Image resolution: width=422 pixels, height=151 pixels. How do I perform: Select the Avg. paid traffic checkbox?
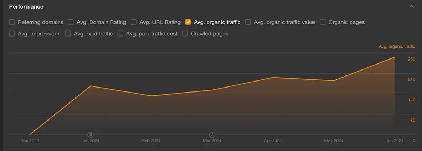(x=68, y=34)
